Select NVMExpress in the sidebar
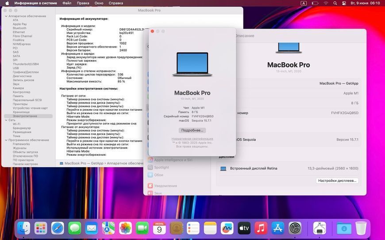Image resolution: width=385 pixels, height=240 pixels. (x=22, y=44)
